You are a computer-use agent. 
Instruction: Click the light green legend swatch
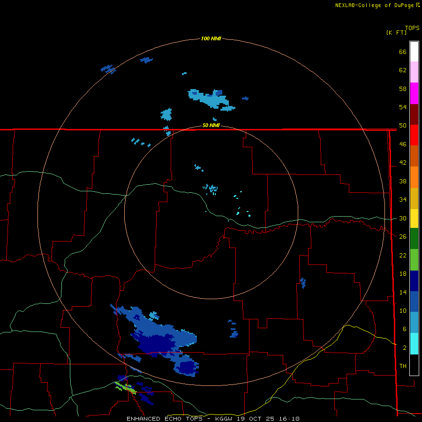coord(414,260)
